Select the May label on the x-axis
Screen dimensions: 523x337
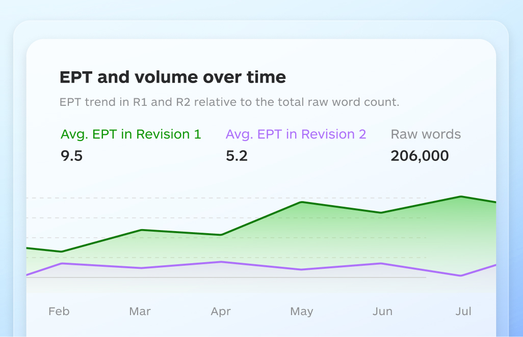pyautogui.click(x=302, y=311)
